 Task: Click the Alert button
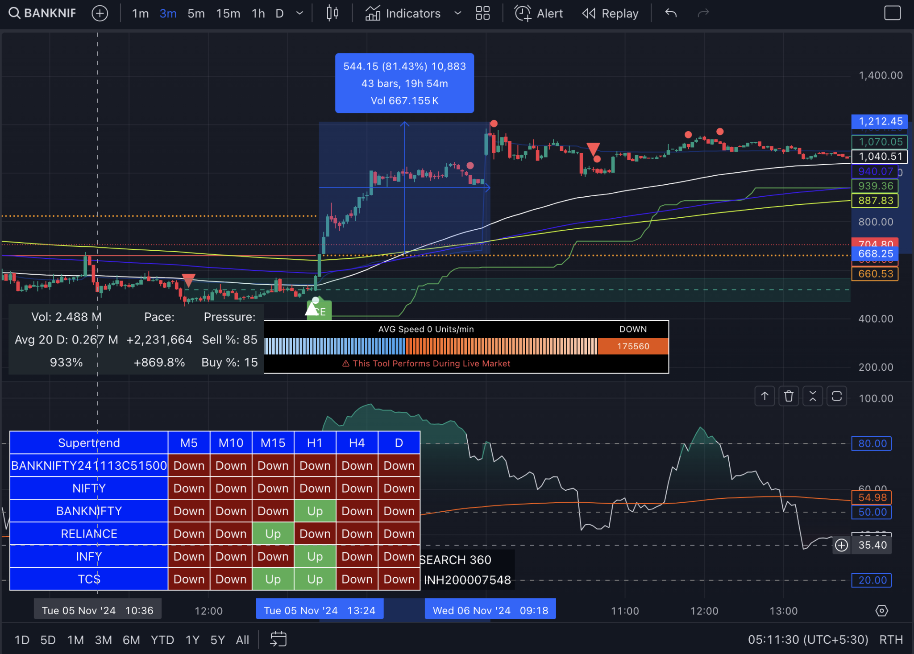point(539,13)
